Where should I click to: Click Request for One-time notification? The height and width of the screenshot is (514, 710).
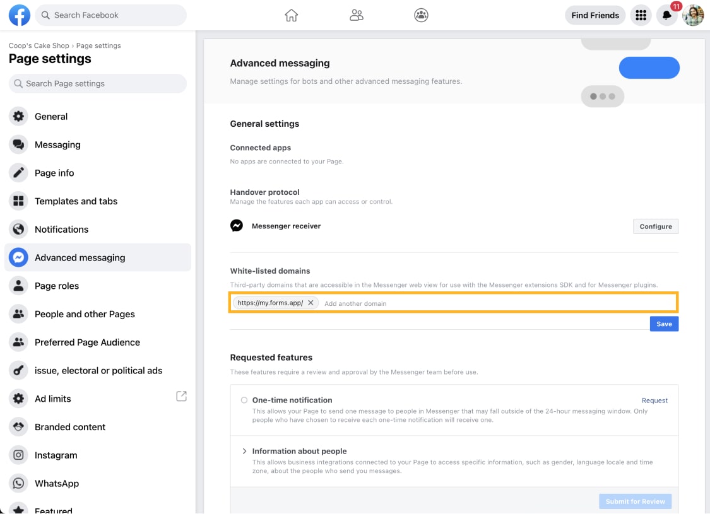pyautogui.click(x=654, y=400)
